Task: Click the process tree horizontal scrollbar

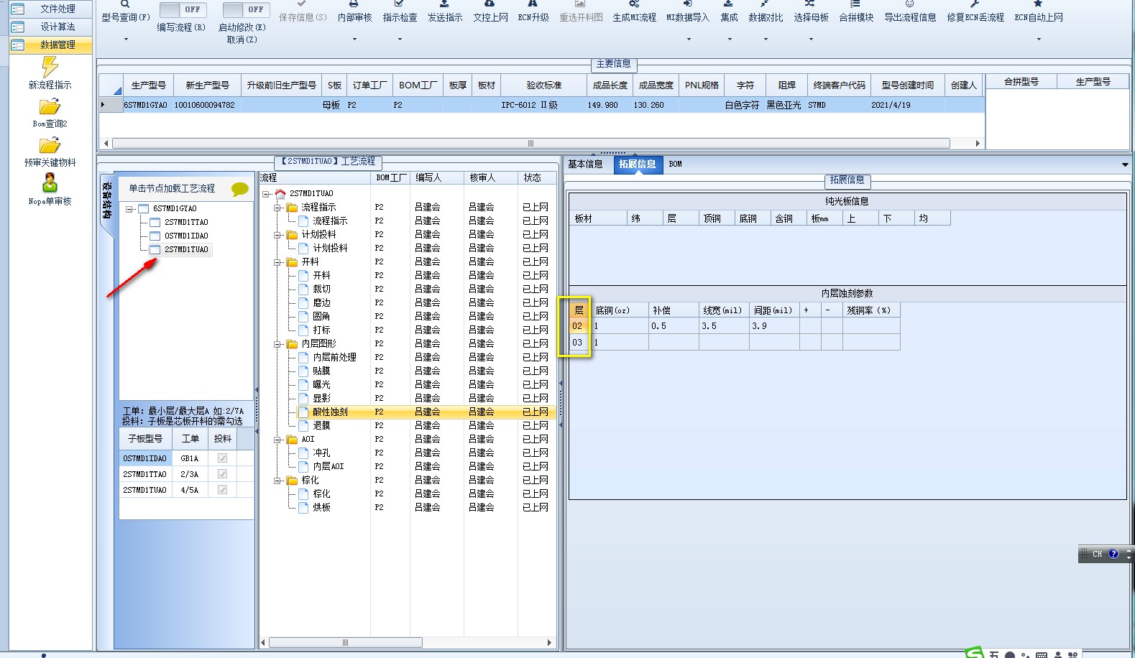Action: [x=346, y=642]
